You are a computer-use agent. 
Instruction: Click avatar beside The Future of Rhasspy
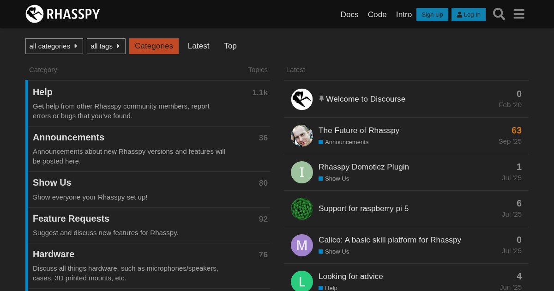(302, 136)
